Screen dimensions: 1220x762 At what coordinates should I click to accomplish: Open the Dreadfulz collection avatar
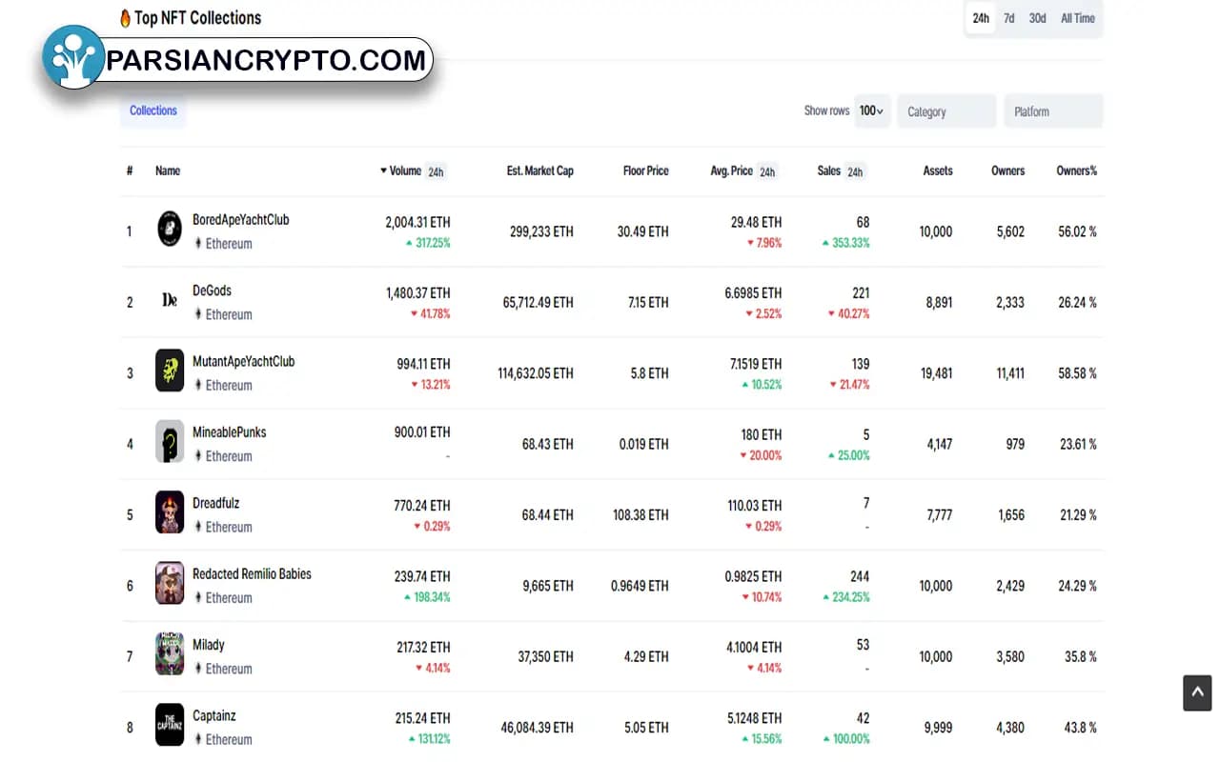(170, 512)
